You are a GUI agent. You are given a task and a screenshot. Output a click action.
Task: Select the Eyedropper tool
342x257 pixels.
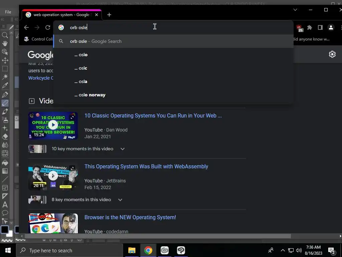point(5,85)
